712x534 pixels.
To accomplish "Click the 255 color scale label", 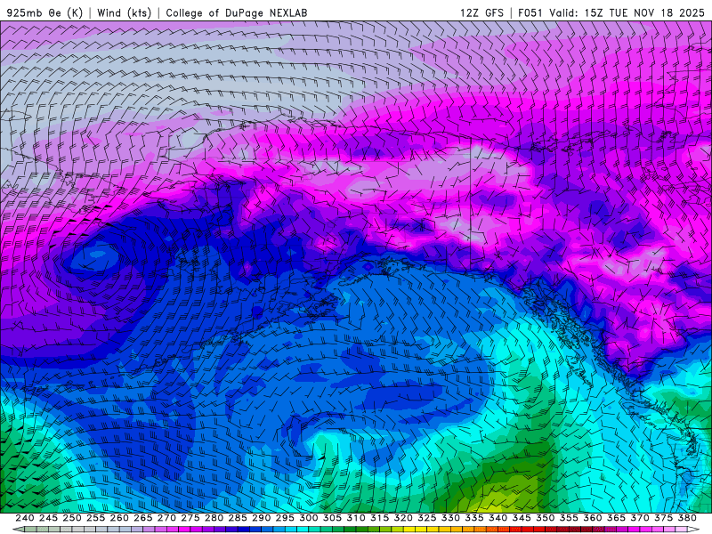I will click(95, 518).
